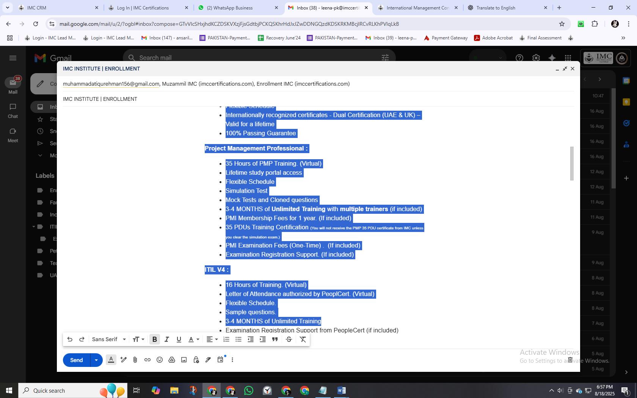The image size is (637, 398).
Task: Open Gemini sparkle icon
Action: coord(552,58)
